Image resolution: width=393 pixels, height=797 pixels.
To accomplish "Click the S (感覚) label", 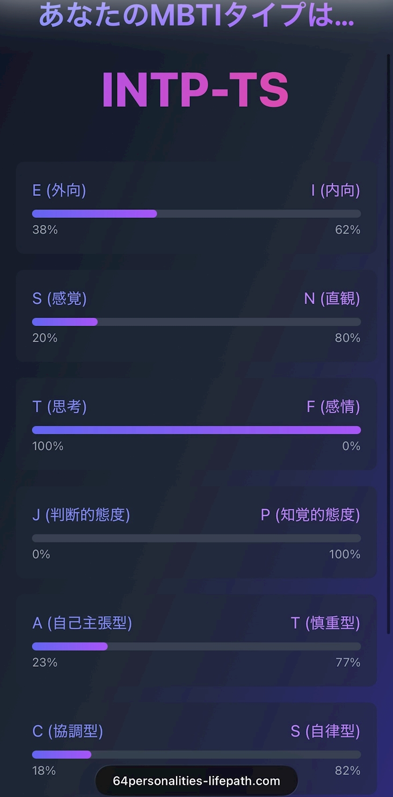I will click(59, 298).
